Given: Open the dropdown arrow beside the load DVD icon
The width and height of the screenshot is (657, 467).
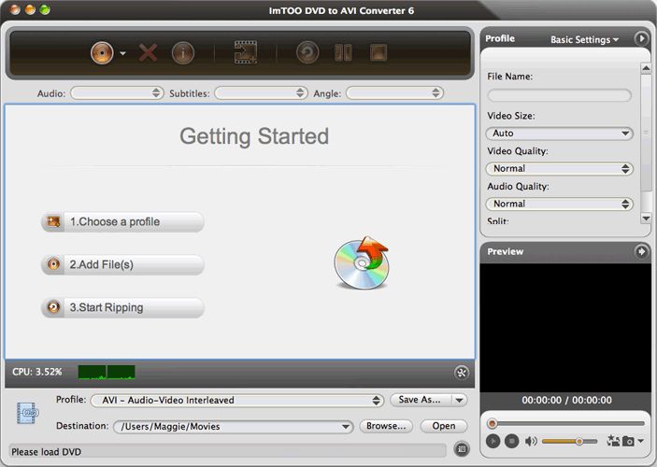Looking at the screenshot, I should pos(122,53).
